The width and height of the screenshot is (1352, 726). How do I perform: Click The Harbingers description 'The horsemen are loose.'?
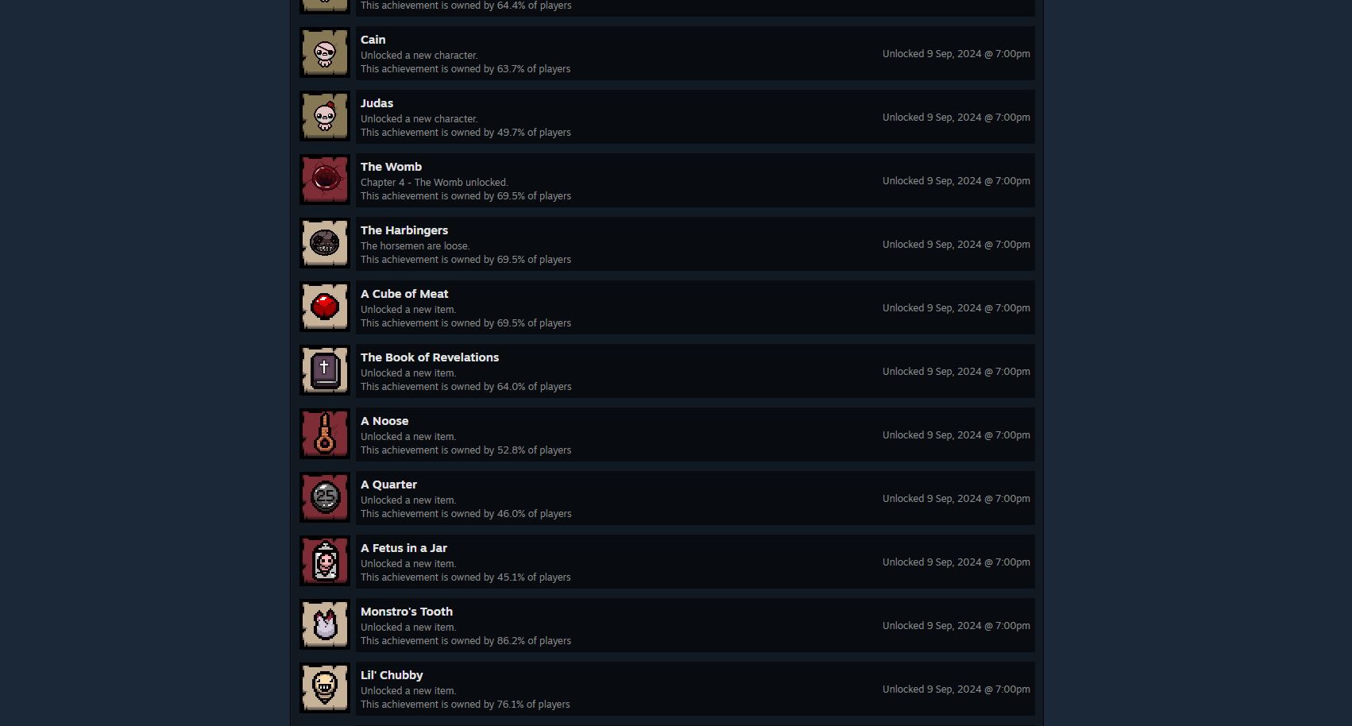pyautogui.click(x=415, y=246)
